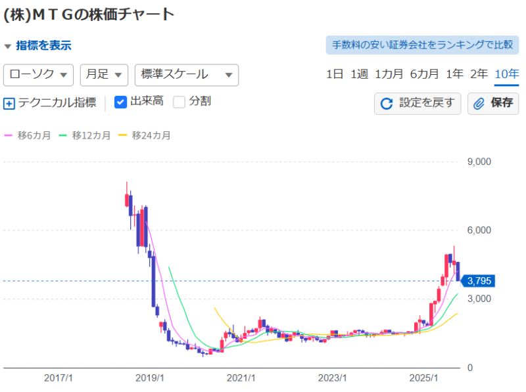Choose the 1年 time range
Screen dimensions: 526x392
coord(454,74)
